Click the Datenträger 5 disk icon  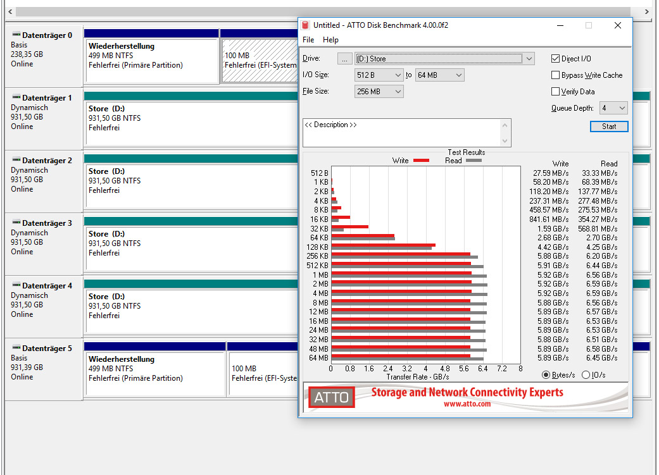pyautogui.click(x=16, y=347)
